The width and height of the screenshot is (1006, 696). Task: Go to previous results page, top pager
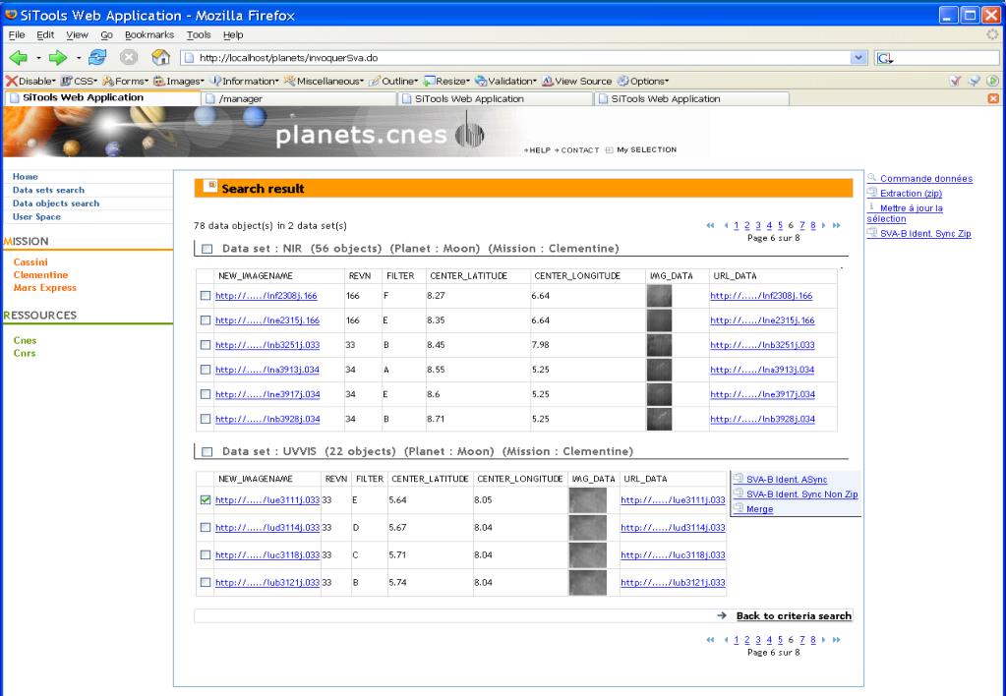pyautogui.click(x=726, y=225)
